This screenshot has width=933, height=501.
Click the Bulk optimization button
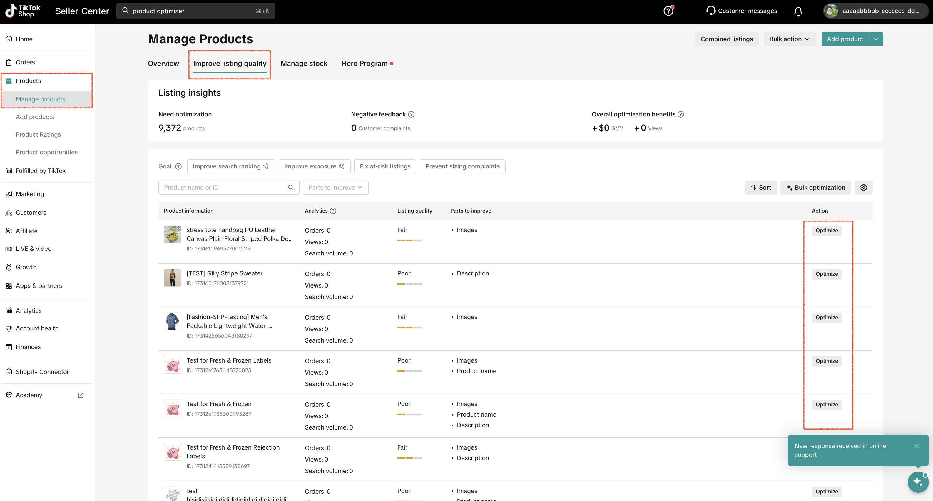[x=815, y=187]
